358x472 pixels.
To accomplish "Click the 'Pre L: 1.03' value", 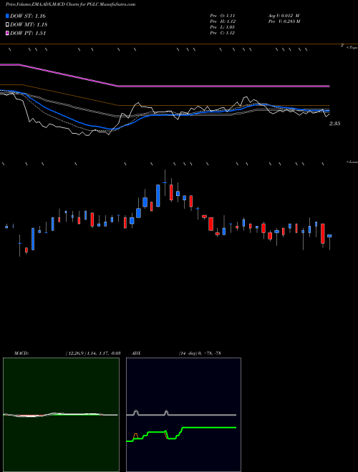I will 223,27.
